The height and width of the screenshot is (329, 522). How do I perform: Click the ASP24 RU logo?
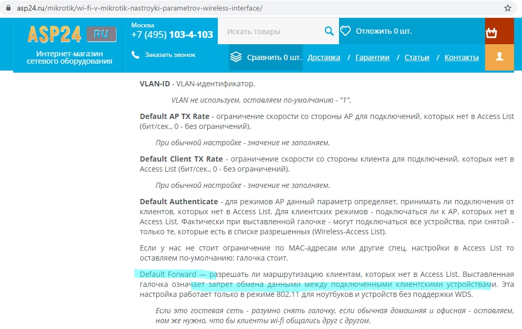[72, 34]
